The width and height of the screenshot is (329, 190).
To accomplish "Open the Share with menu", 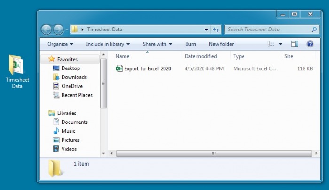I will [x=157, y=44].
